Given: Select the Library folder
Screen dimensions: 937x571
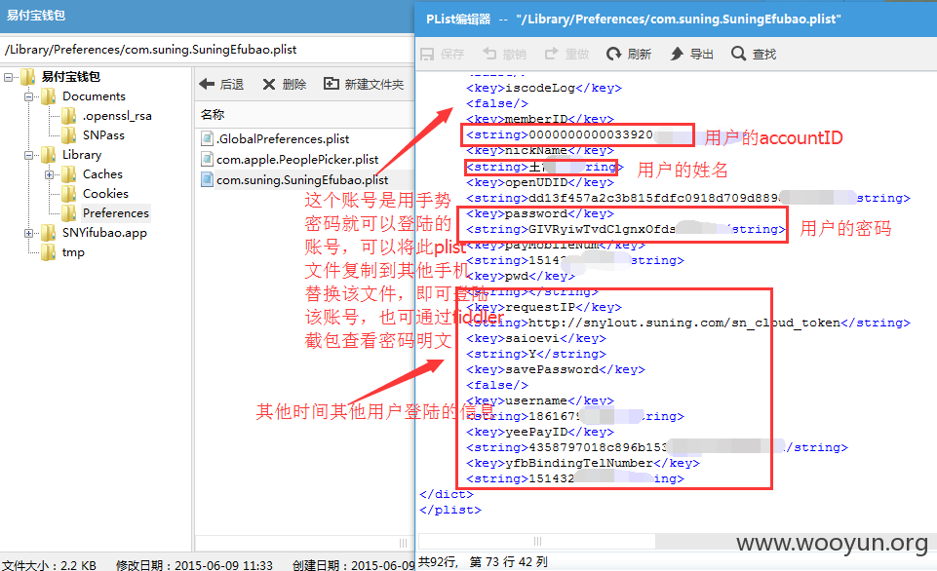Looking at the screenshot, I should pyautogui.click(x=82, y=155).
